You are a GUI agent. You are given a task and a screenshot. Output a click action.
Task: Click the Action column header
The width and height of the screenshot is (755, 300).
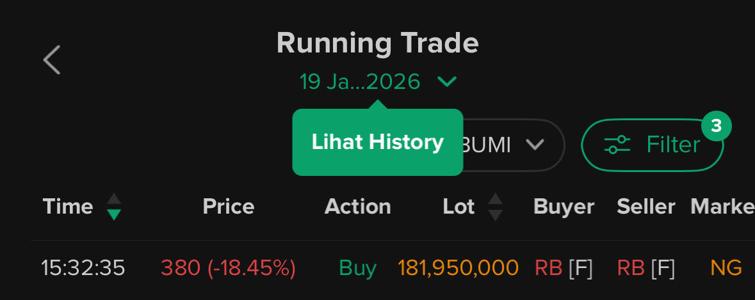(x=357, y=207)
